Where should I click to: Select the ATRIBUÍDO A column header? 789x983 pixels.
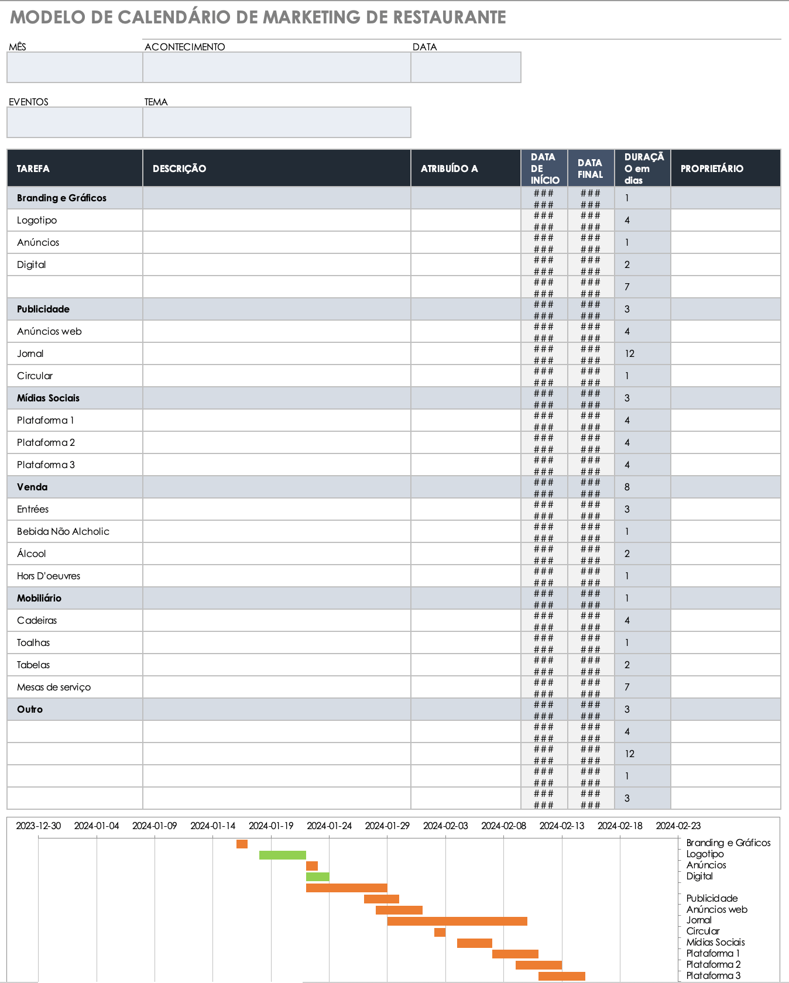coord(466,169)
